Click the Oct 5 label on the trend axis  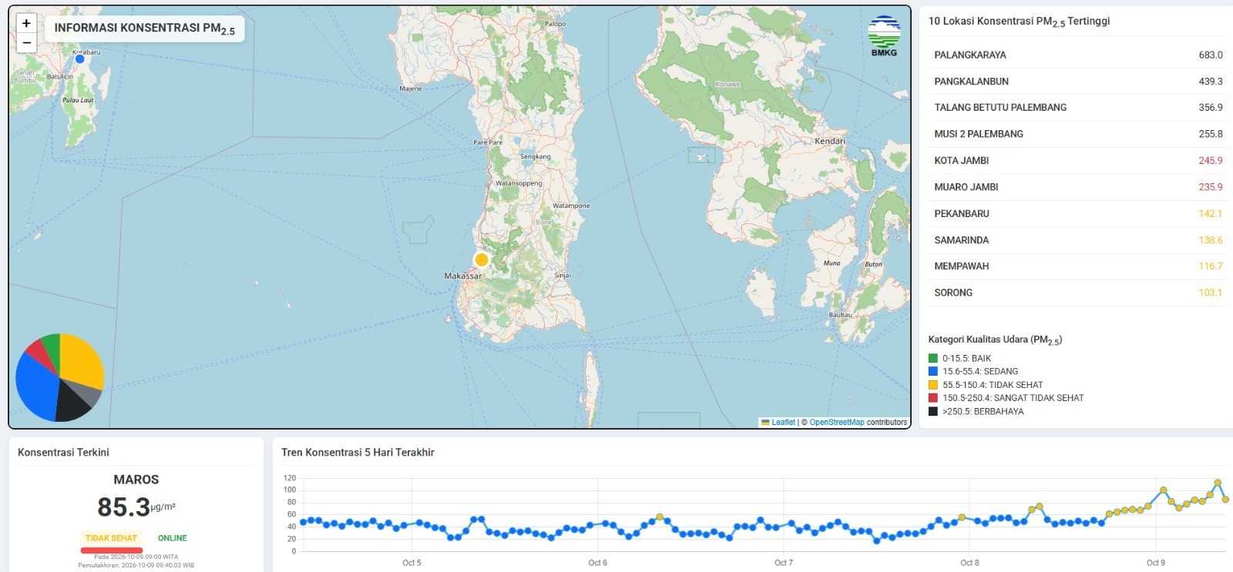point(412,563)
